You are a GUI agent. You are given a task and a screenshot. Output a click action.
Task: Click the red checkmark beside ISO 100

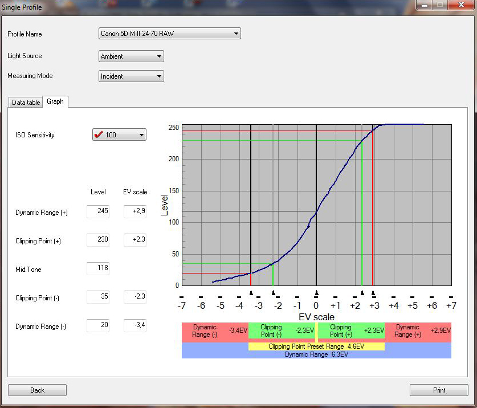tap(99, 134)
